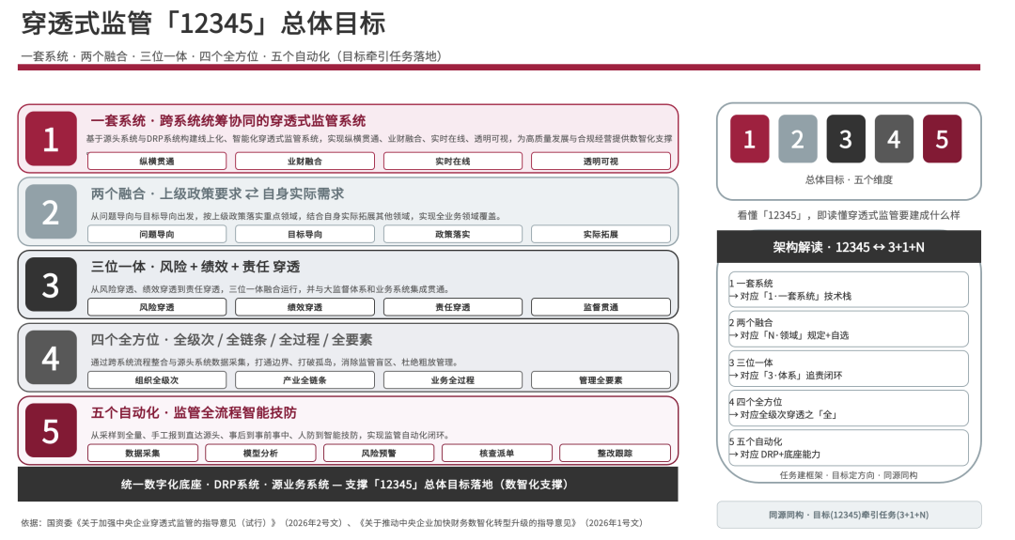
Task: Open the 5 五个自动化 entry in 架构解读 list
Action: [x=849, y=448]
